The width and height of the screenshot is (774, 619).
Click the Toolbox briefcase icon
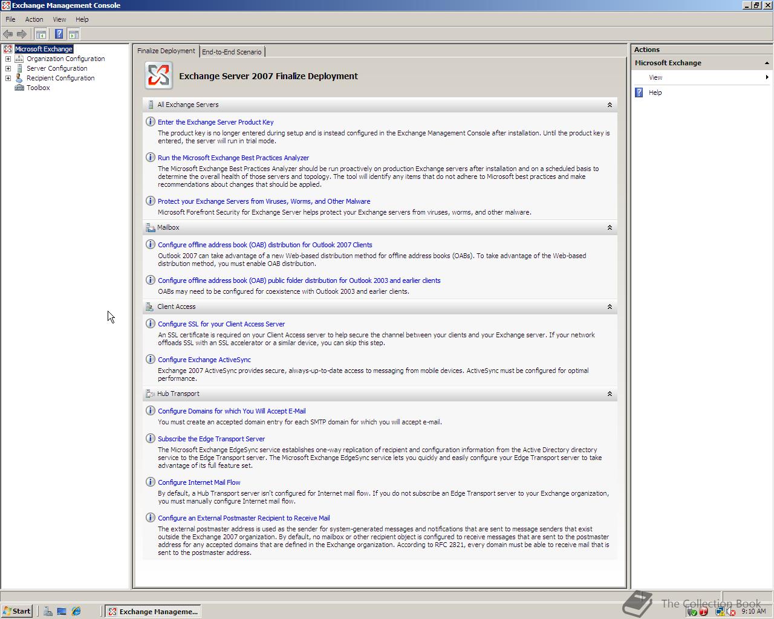19,88
